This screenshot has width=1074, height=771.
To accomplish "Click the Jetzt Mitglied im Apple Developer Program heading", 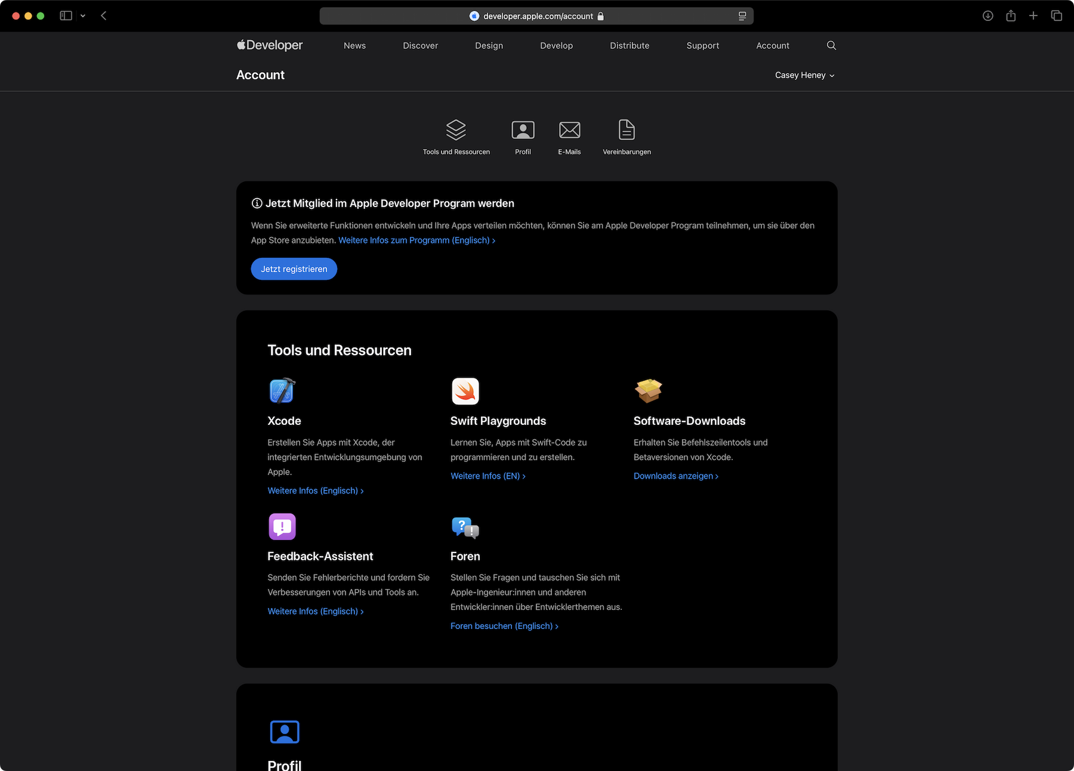I will pyautogui.click(x=390, y=203).
